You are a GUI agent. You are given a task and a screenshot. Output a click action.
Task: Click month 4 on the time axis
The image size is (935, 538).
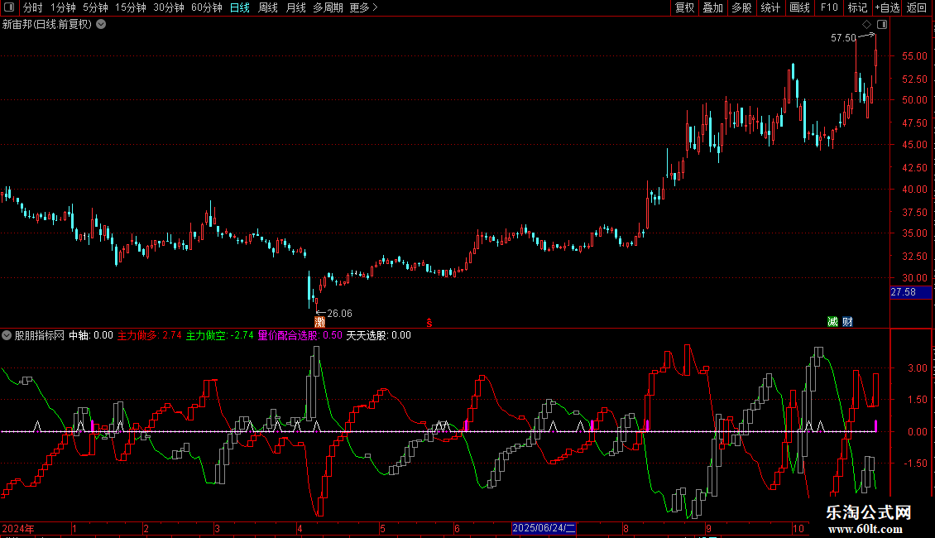point(300,528)
